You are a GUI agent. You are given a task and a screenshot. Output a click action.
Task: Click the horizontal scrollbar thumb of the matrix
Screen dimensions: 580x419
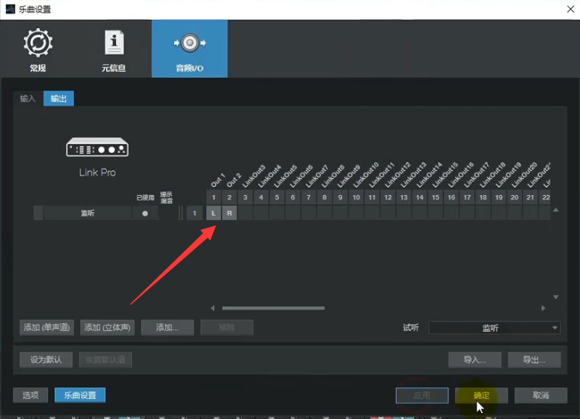point(273,308)
